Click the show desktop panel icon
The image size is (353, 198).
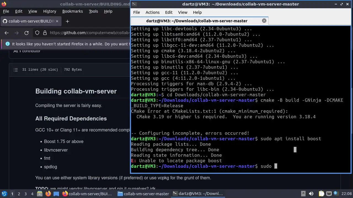[56, 194]
